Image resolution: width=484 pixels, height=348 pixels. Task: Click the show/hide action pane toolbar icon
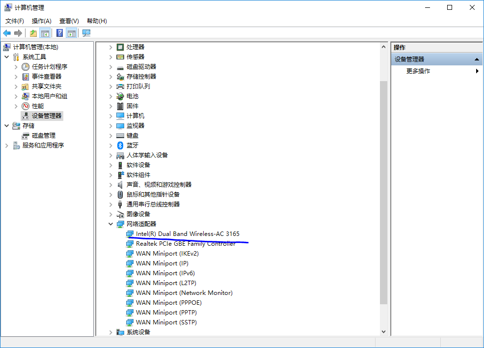[x=72, y=33]
